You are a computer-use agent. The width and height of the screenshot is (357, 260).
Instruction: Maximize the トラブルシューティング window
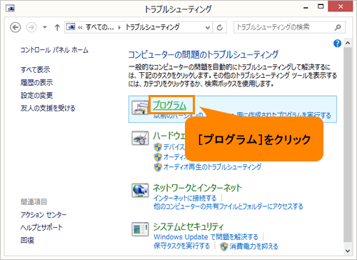pos(321,6)
